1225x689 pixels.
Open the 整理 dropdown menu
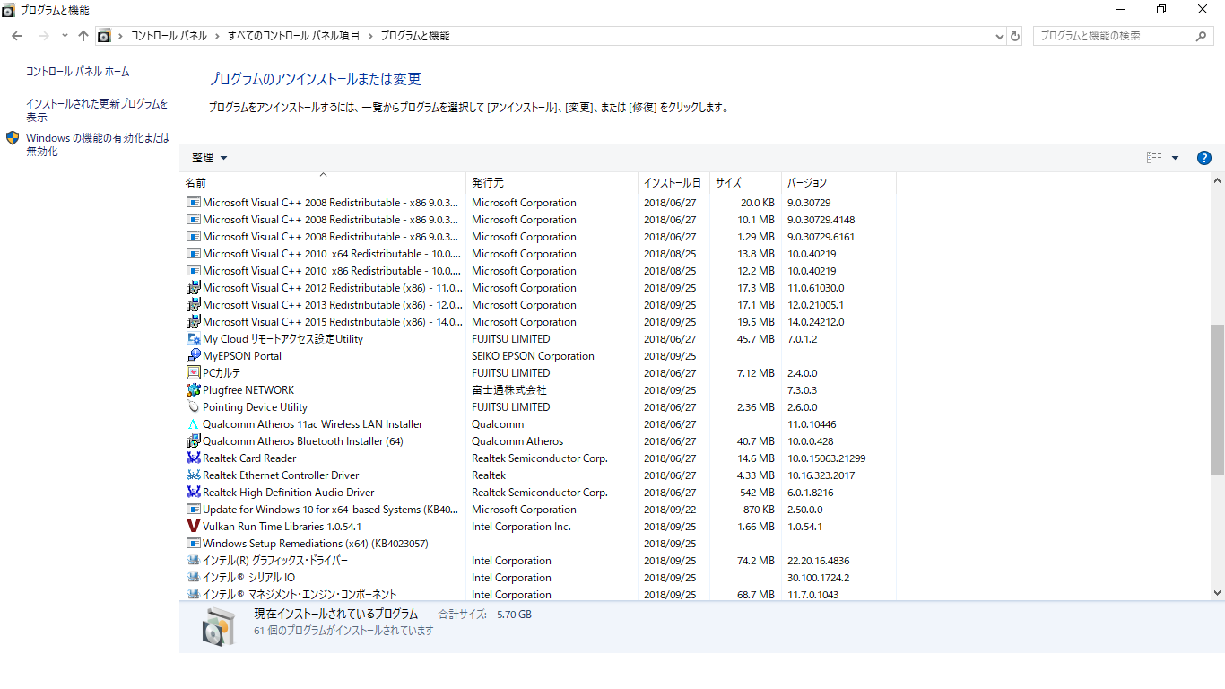tap(210, 158)
